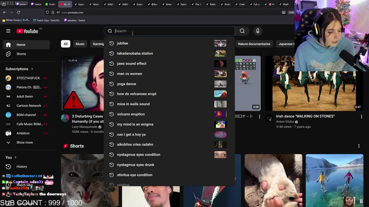Expand 'Show more' subscriptions
This screenshot has height=207, width=369.
click(x=26, y=143)
